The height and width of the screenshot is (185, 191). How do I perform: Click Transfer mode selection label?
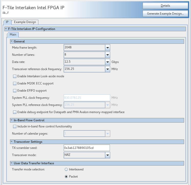[28, 169]
